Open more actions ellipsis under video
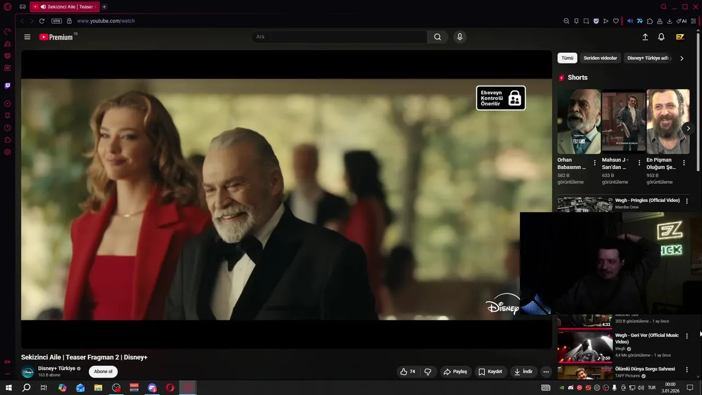Viewport: 702px width, 395px height. tap(546, 371)
